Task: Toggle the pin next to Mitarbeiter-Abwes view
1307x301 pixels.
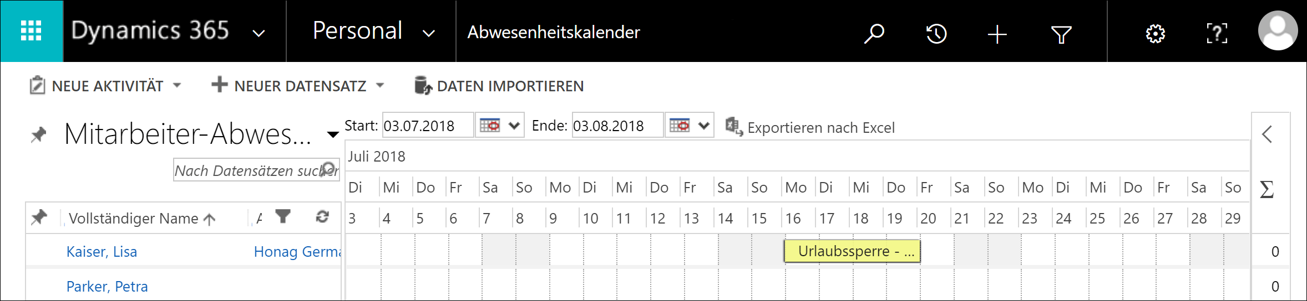Action: click(x=38, y=134)
